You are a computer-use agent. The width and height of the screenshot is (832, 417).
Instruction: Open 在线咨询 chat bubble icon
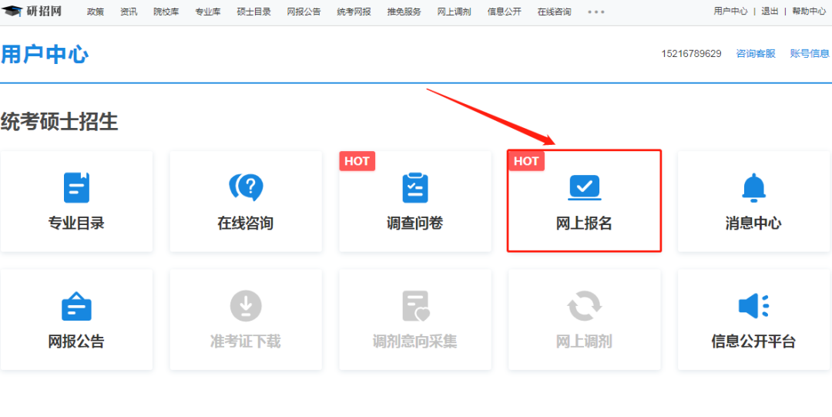point(246,187)
